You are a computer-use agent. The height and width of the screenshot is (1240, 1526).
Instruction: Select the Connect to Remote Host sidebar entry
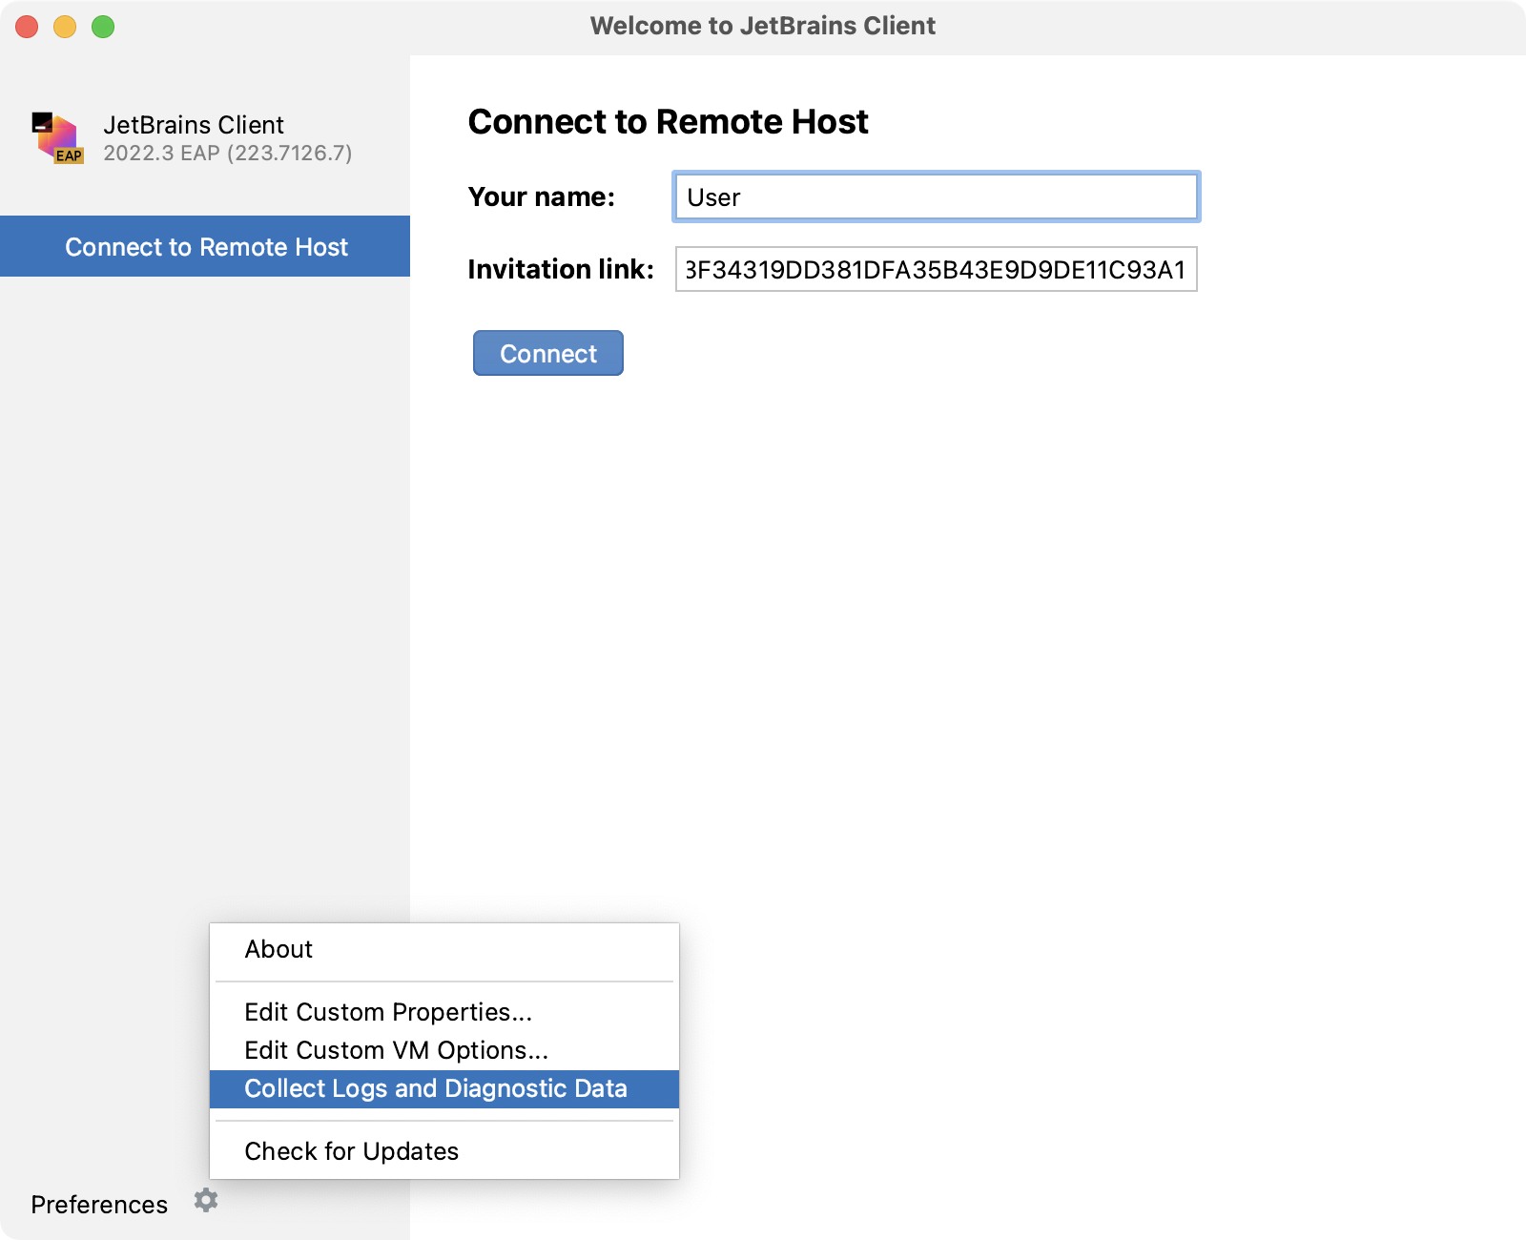[205, 246]
